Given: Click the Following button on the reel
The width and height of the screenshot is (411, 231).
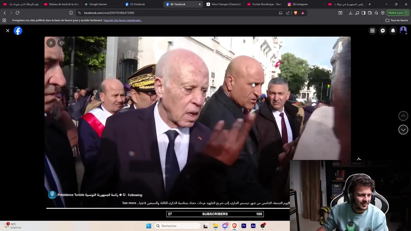Looking at the screenshot, I should 135,195.
